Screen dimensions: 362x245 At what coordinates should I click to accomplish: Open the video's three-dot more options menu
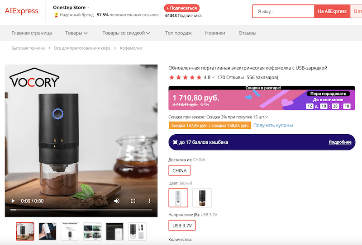[150, 201]
